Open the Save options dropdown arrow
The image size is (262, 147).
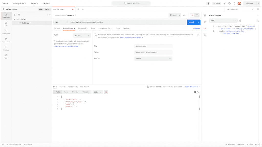pos(179,15)
